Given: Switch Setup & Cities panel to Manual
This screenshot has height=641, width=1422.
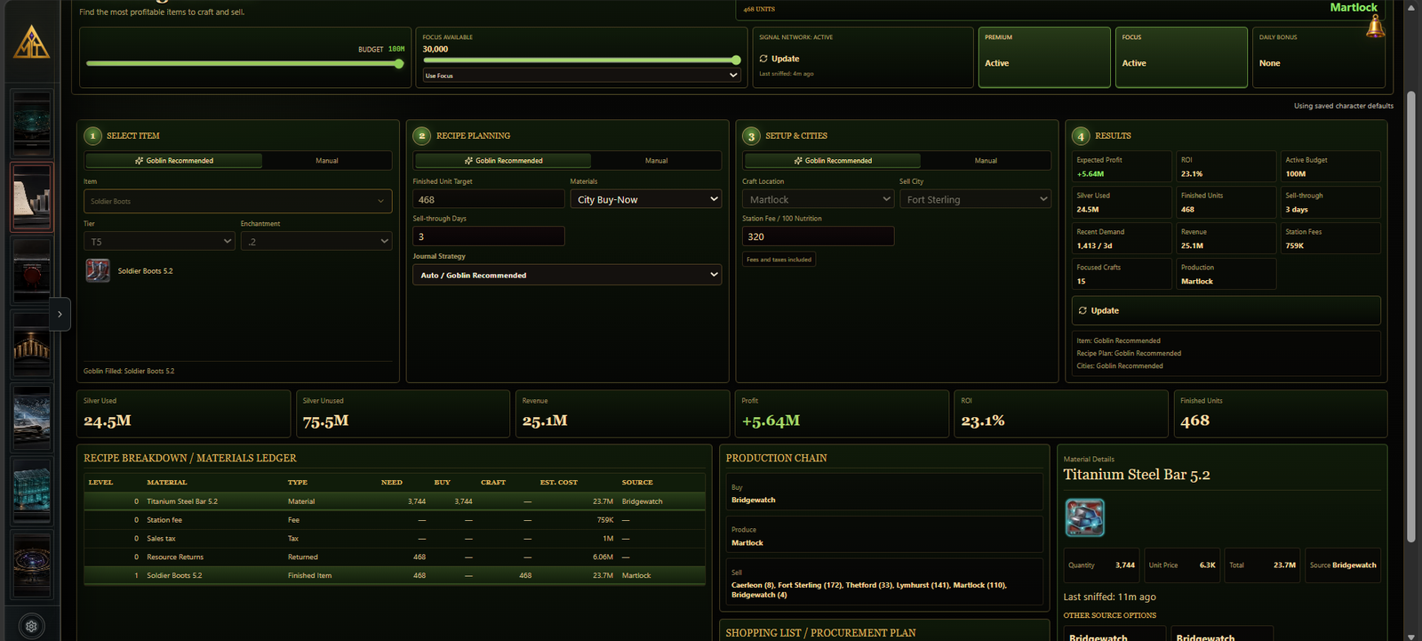Looking at the screenshot, I should click(x=986, y=161).
